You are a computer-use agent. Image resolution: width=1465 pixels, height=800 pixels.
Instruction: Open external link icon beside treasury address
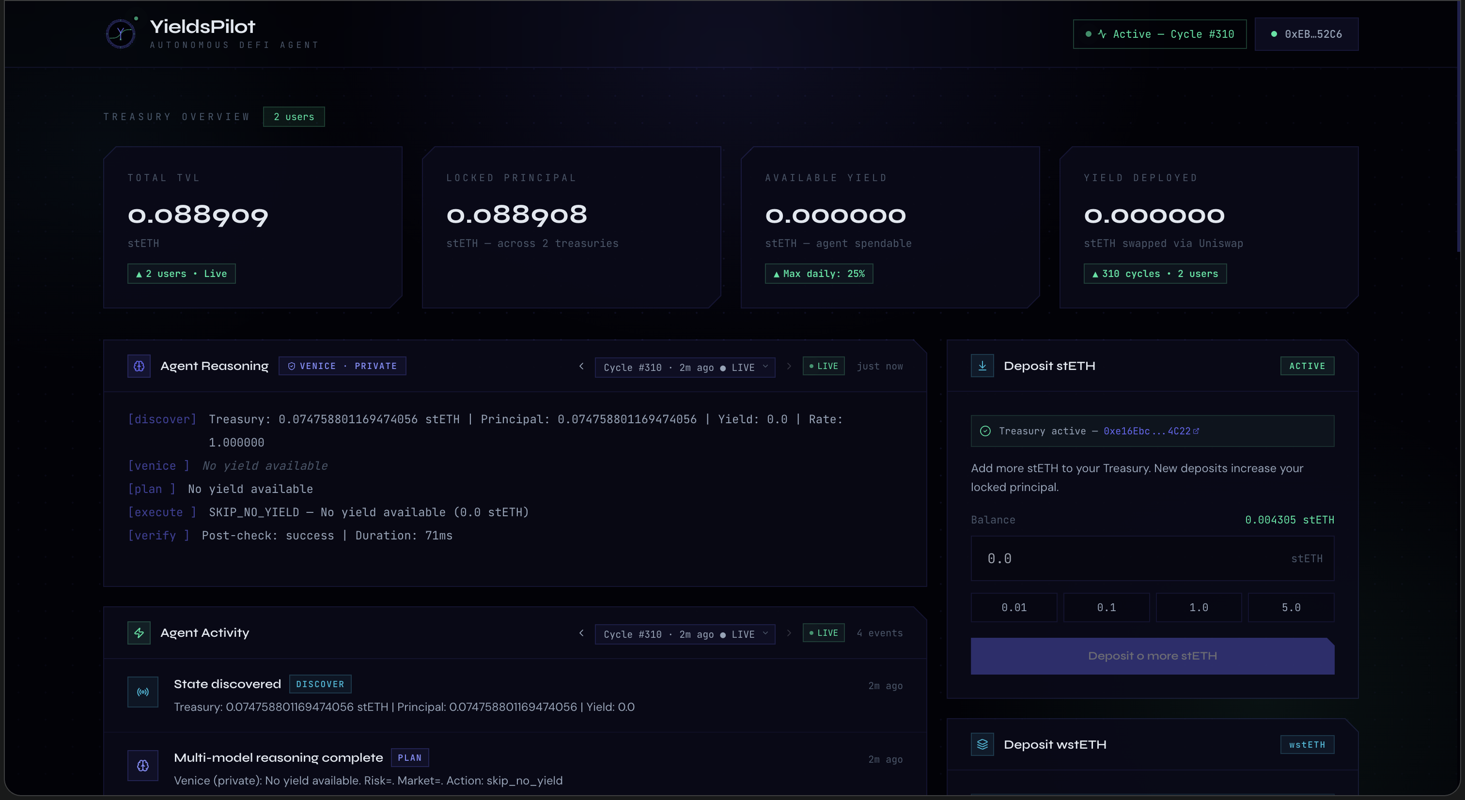coord(1196,431)
